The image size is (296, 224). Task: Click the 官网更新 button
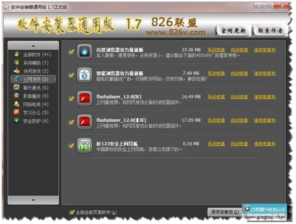coord(234,30)
